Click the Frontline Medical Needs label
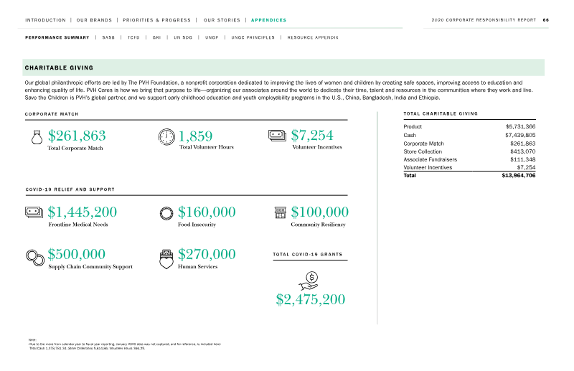 (x=78, y=225)
